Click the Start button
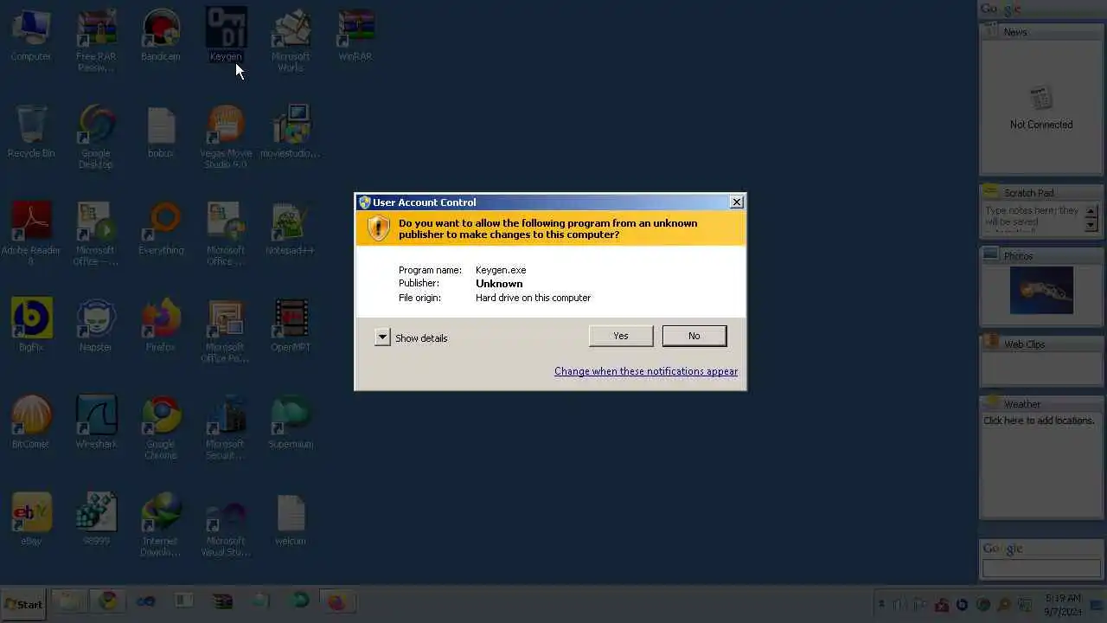Image resolution: width=1107 pixels, height=623 pixels. (x=23, y=604)
